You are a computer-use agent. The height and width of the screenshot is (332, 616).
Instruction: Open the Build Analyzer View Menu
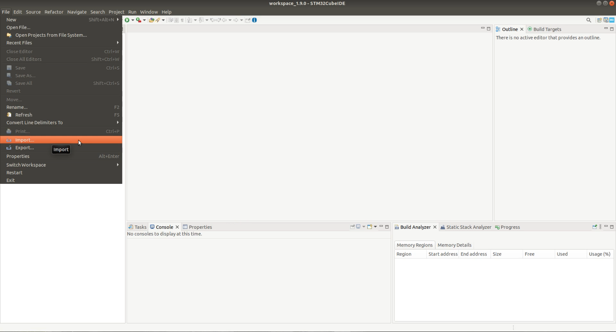[600, 227]
